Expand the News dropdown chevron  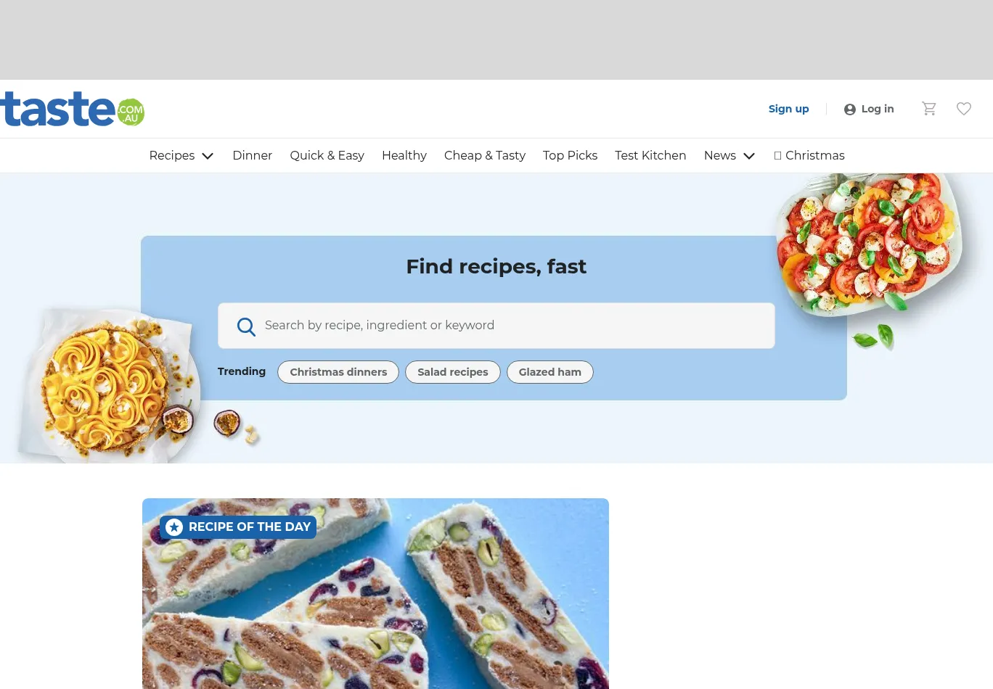click(x=749, y=156)
